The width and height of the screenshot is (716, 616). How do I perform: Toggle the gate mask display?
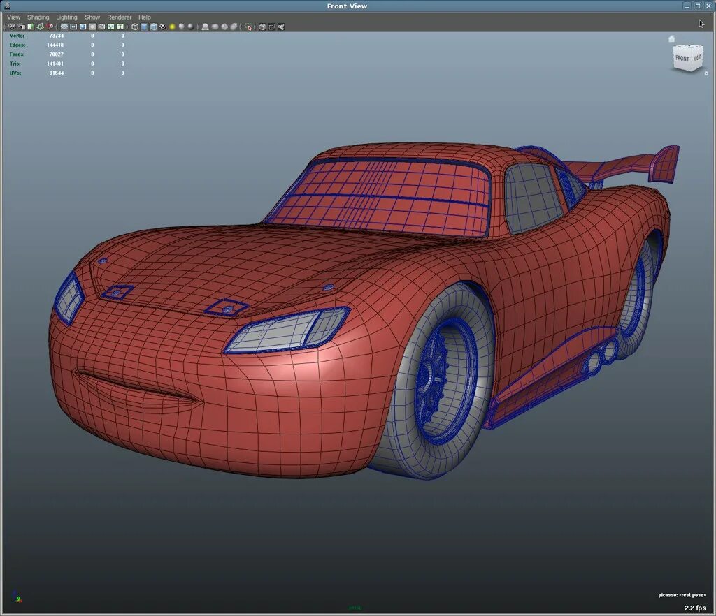(x=92, y=27)
